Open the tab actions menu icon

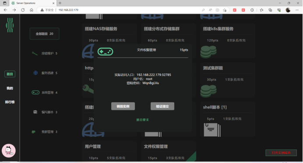[5, 3]
